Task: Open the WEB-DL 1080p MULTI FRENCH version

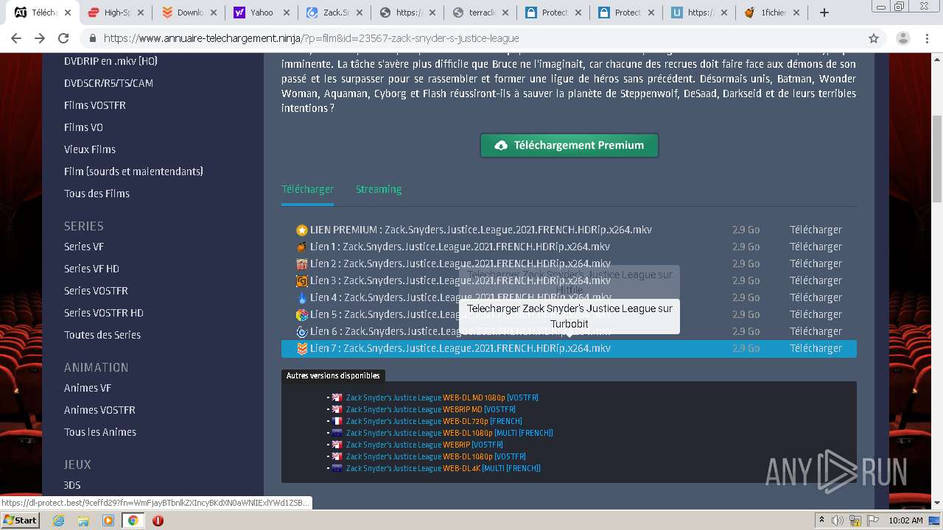Action: point(449,433)
